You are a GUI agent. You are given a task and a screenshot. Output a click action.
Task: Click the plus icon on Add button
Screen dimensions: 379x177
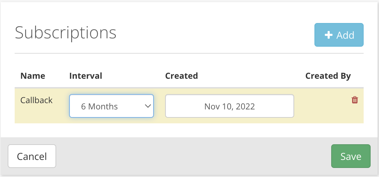click(328, 35)
